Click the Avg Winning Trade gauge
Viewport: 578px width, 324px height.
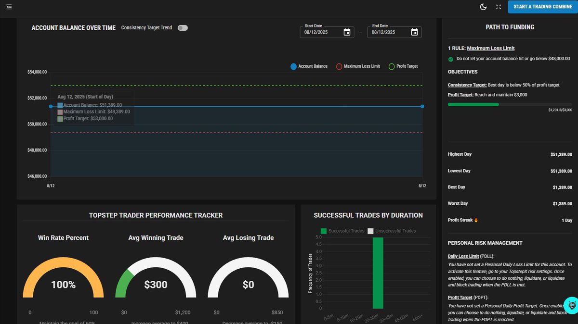156,276
